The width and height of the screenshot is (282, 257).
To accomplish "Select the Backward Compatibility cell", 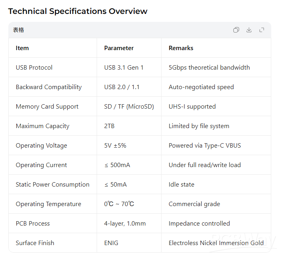I will click(49, 87).
